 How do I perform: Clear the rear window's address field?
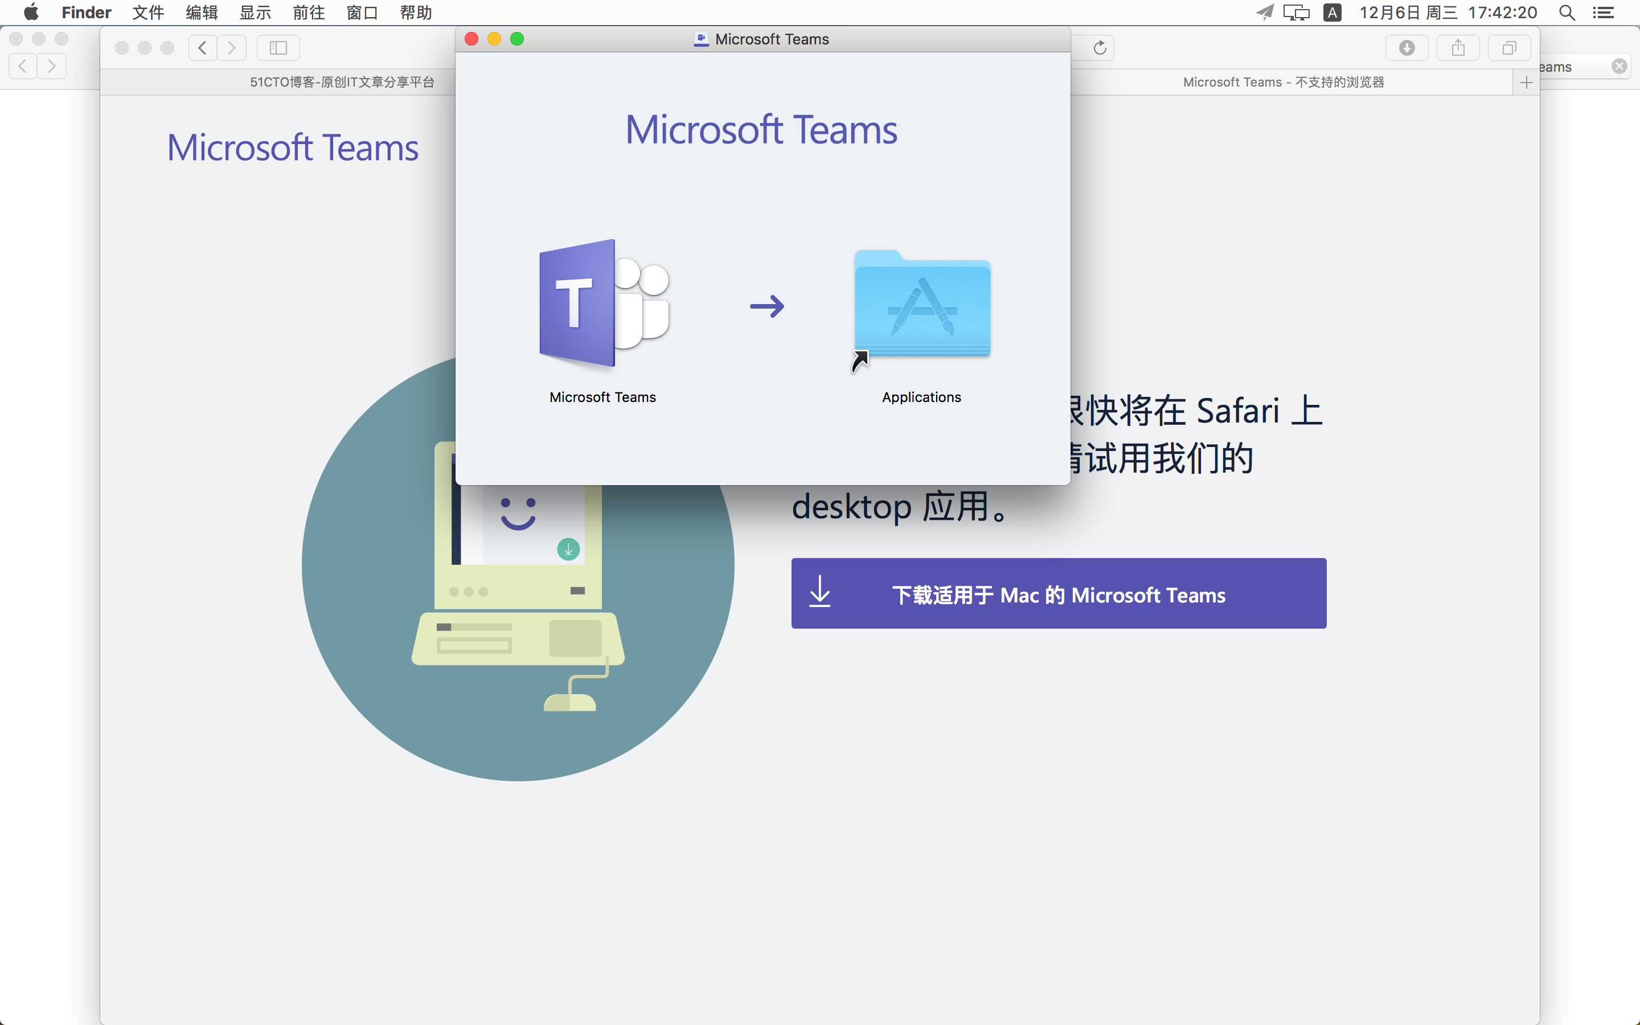click(x=1619, y=67)
